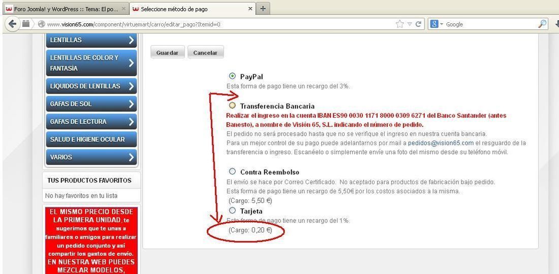Switch to the Foro Joomla! y WordPress tab
This screenshot has height=274, width=559.
point(66,9)
